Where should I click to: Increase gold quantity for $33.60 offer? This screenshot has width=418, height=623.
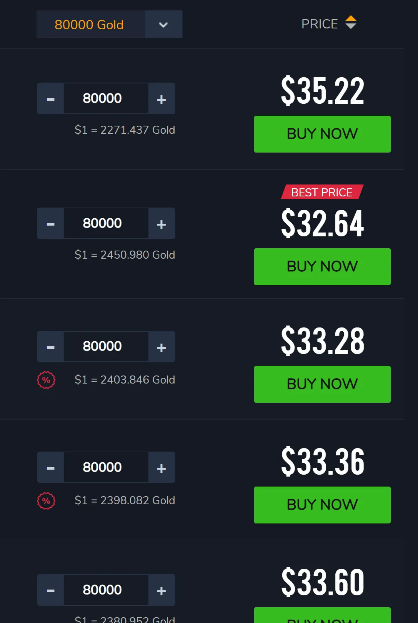pyautogui.click(x=162, y=590)
